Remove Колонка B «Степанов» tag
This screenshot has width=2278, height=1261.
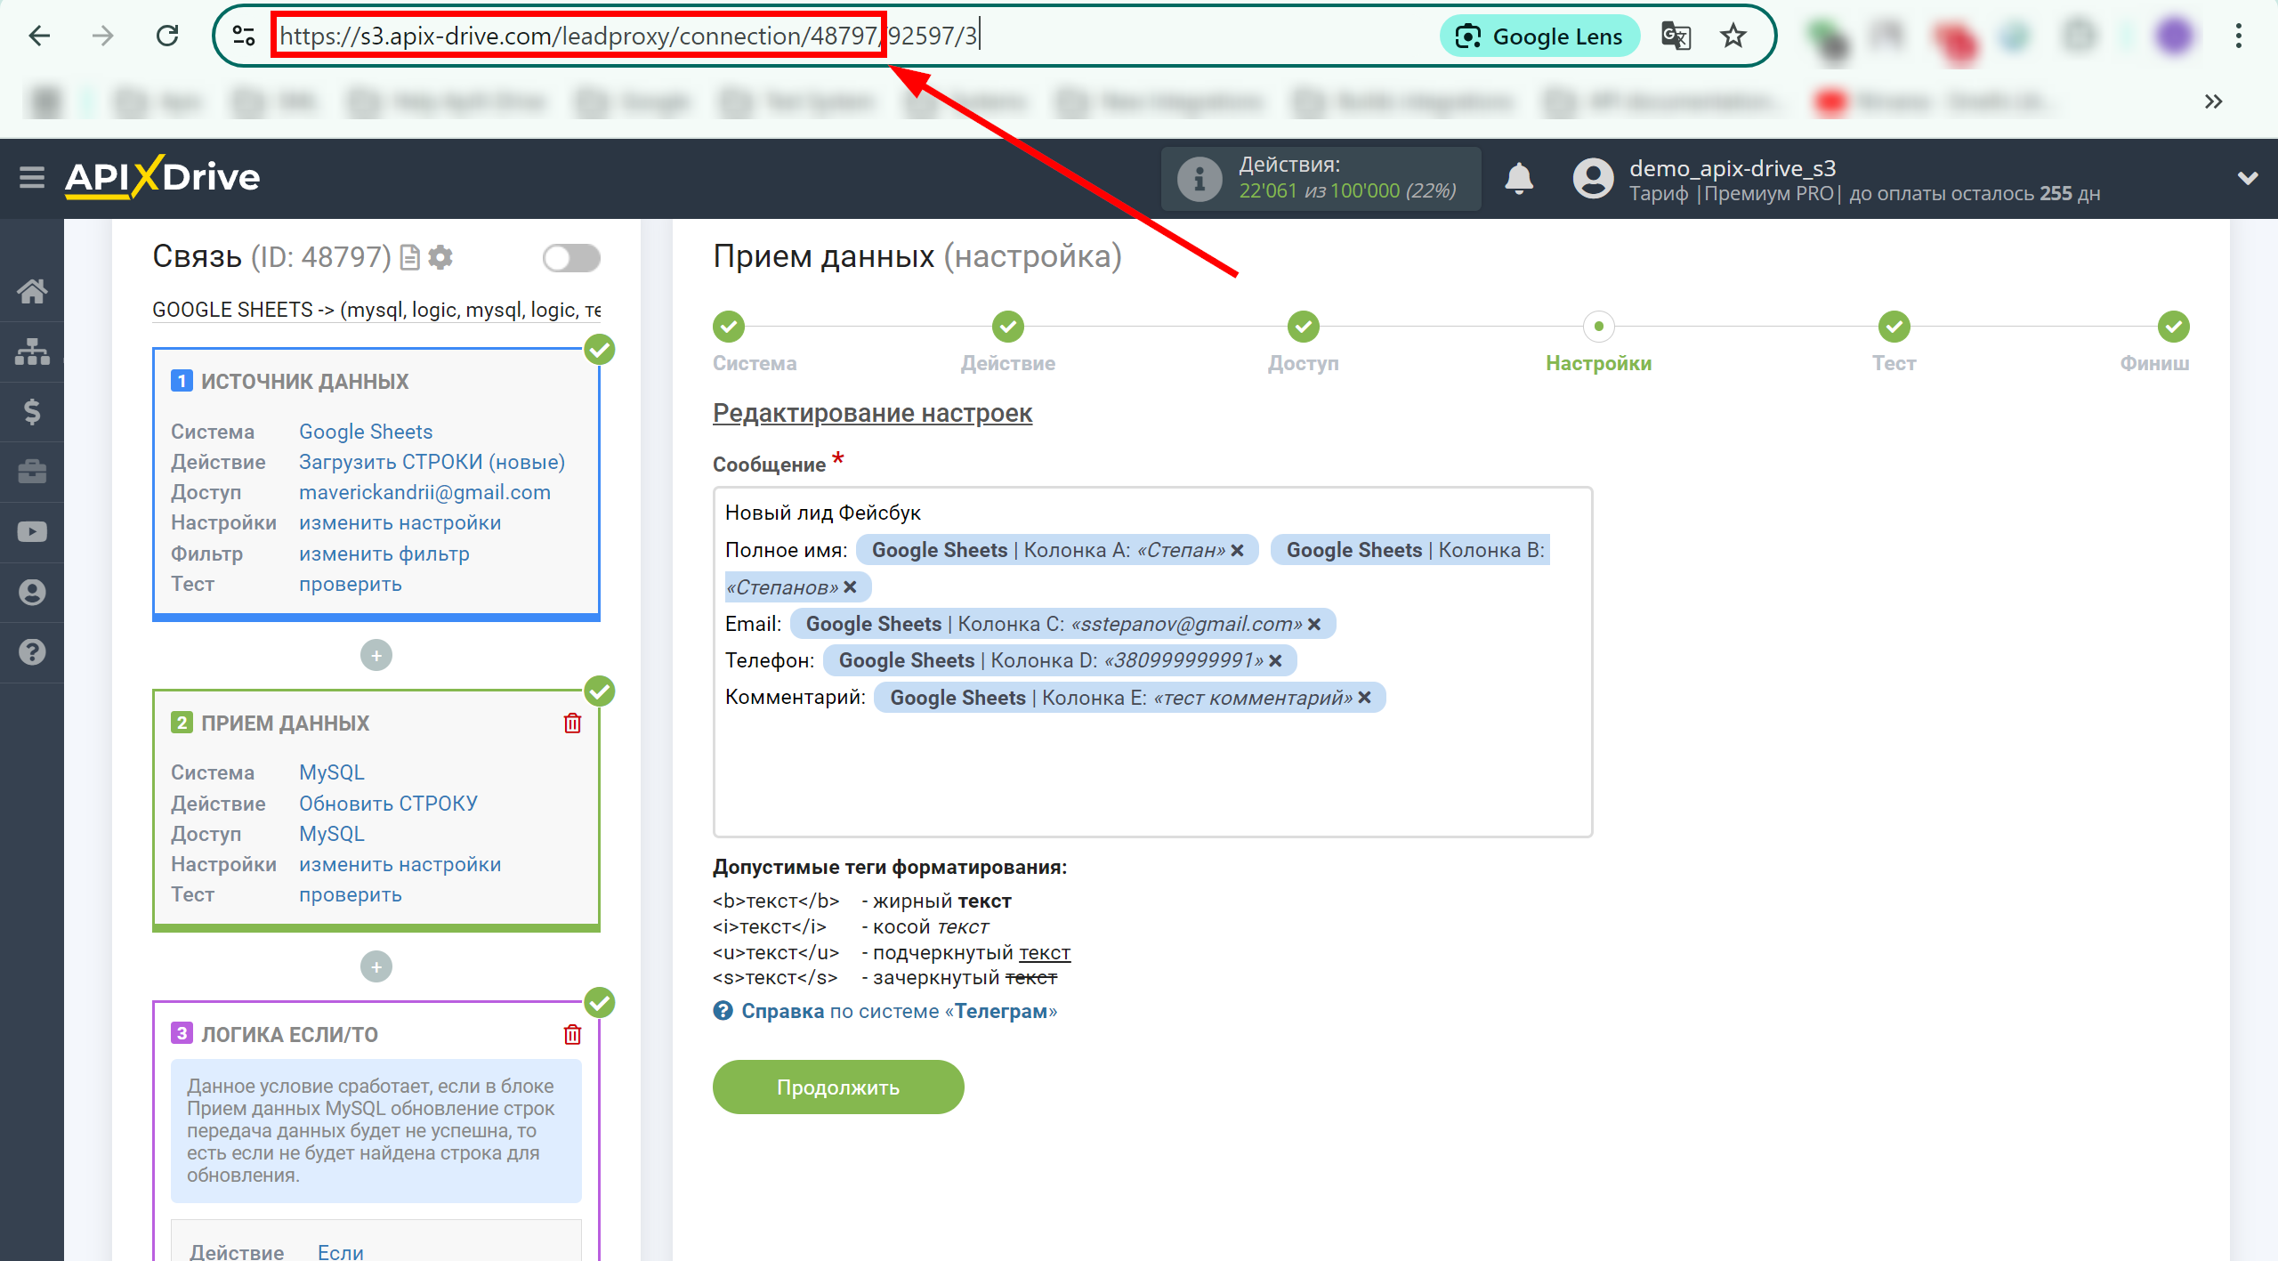point(850,587)
